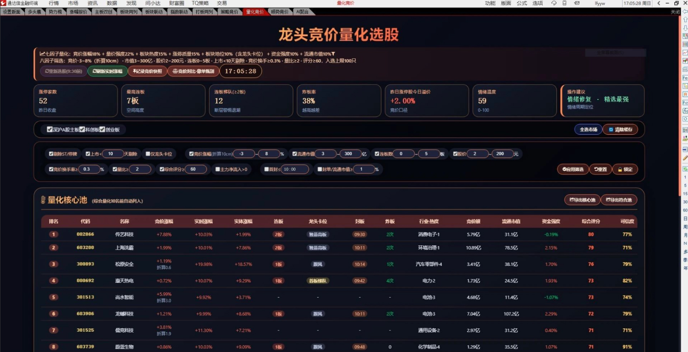Click the 关闭 label at top right
This screenshot has width=688, height=352.
[675, 12]
